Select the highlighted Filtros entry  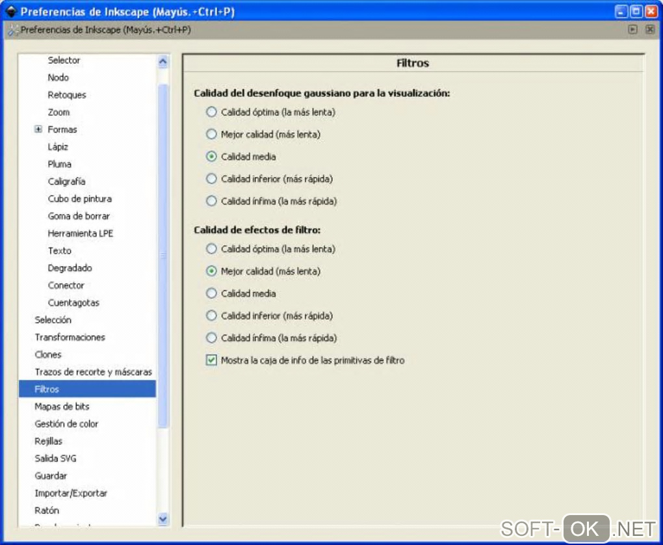pos(87,389)
